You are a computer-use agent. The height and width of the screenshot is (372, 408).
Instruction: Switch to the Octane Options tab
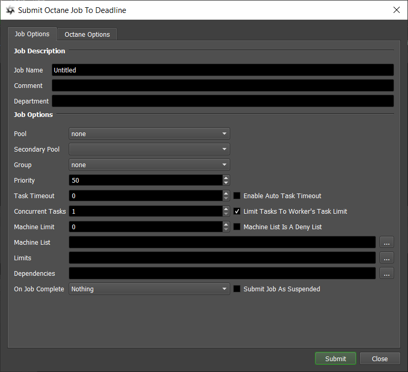pos(87,34)
